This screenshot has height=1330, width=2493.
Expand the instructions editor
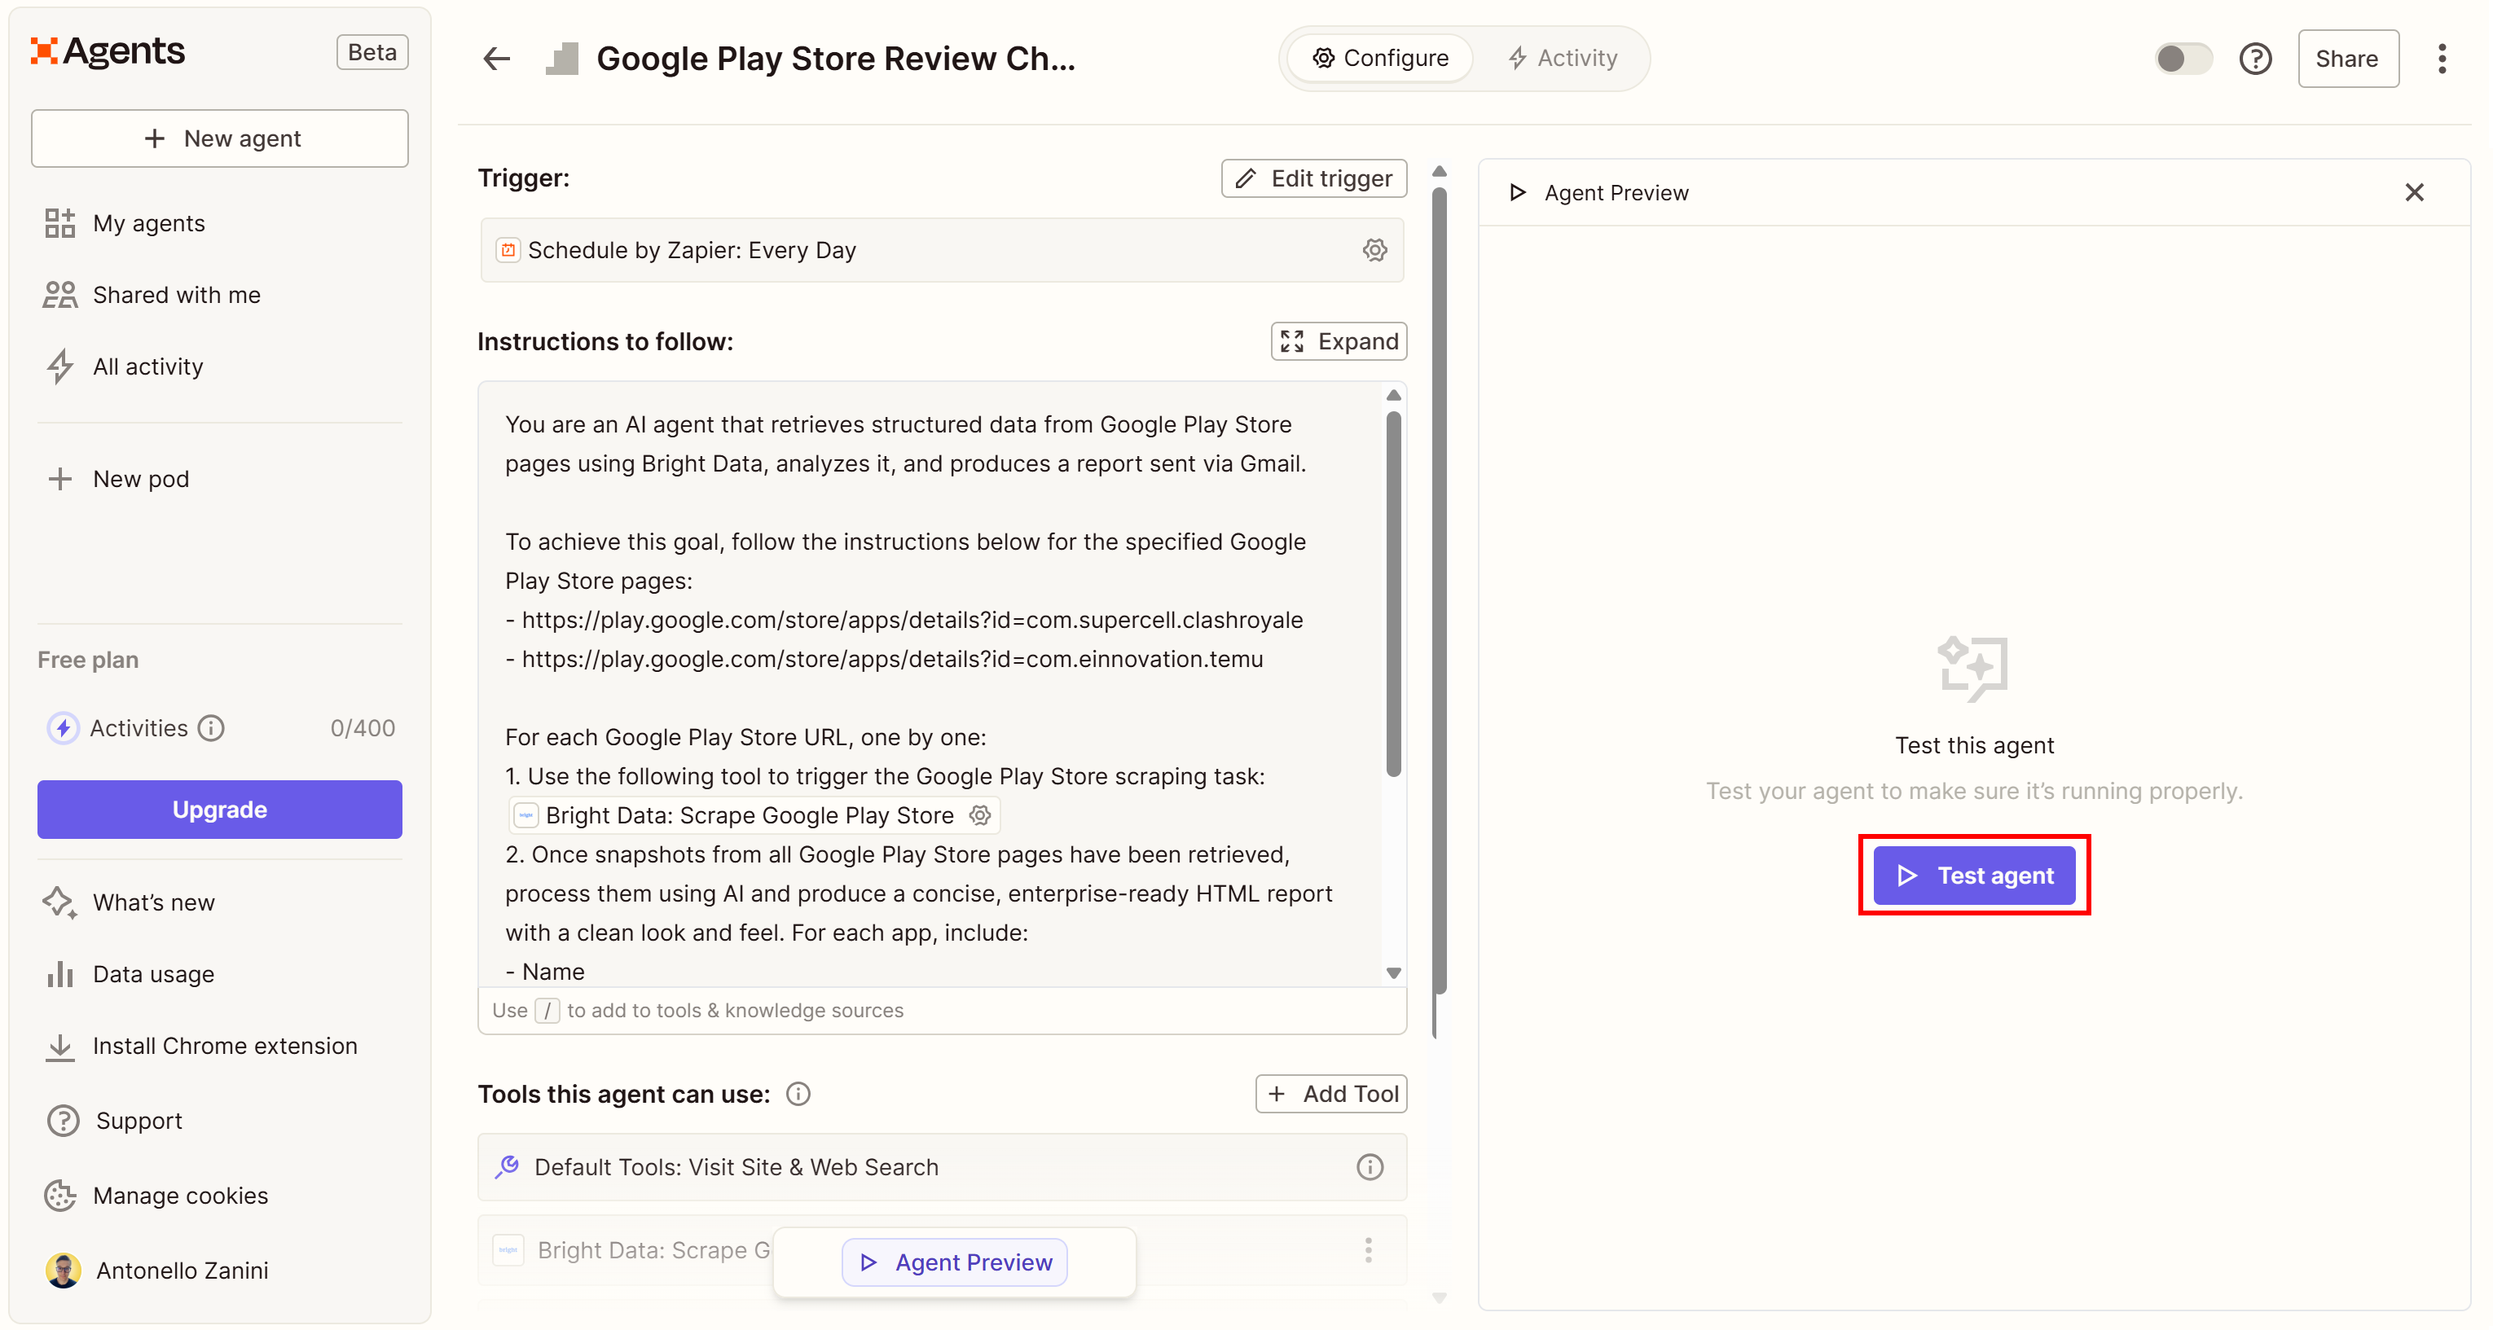[1339, 341]
